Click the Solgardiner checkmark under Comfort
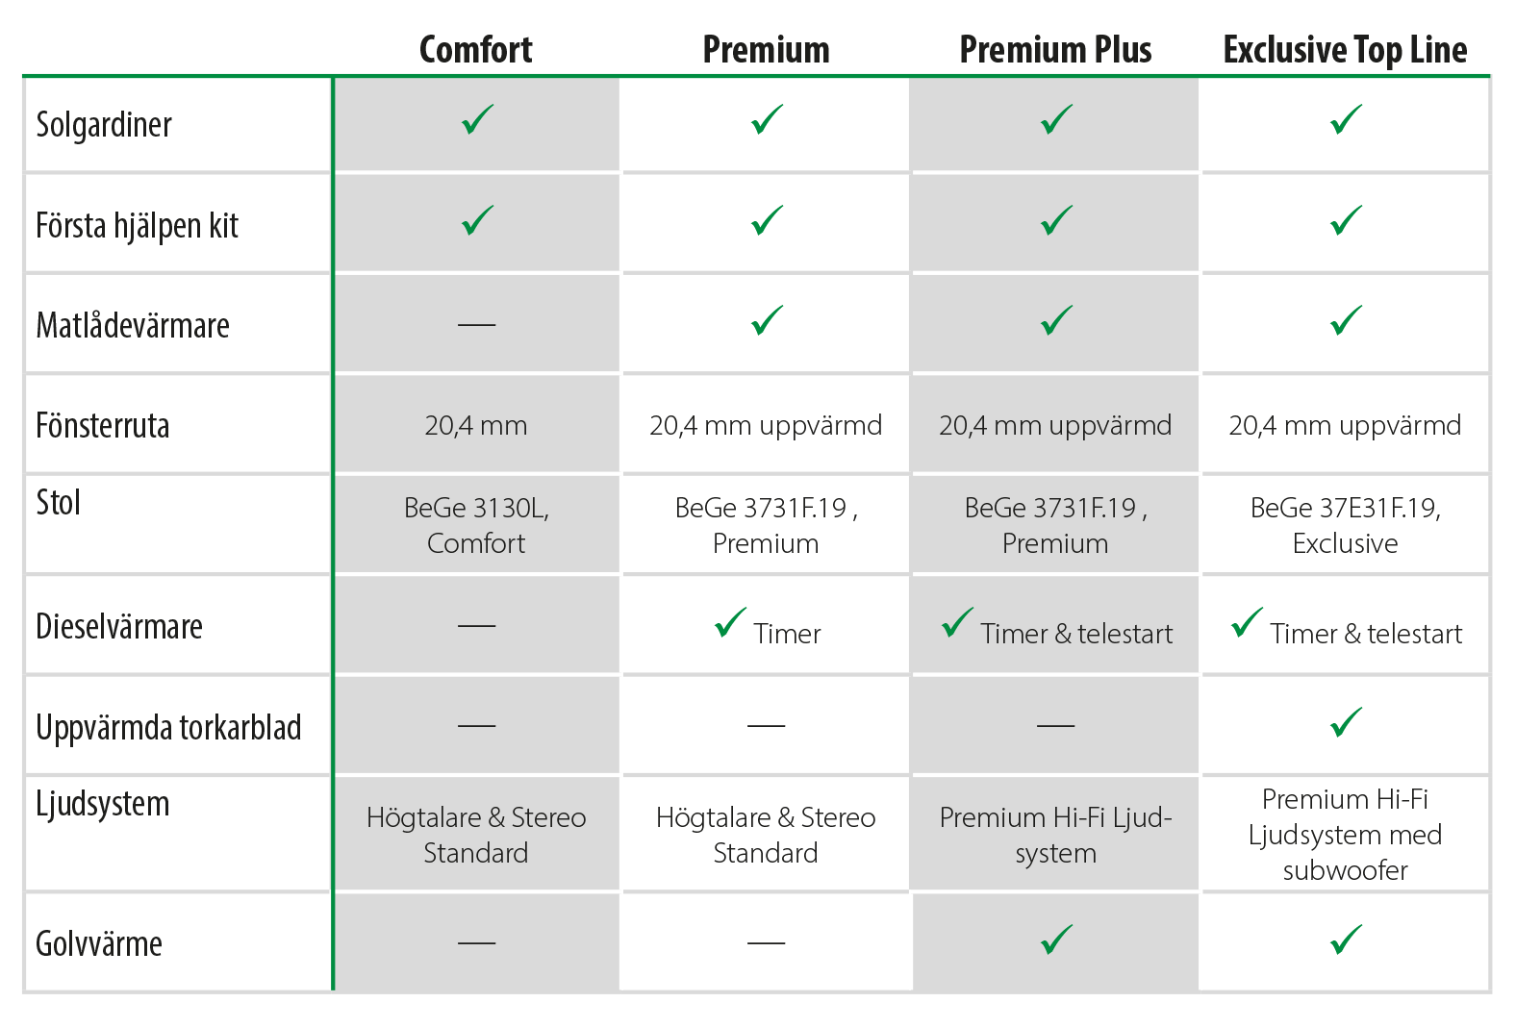This screenshot has height=1027, width=1516. click(477, 120)
